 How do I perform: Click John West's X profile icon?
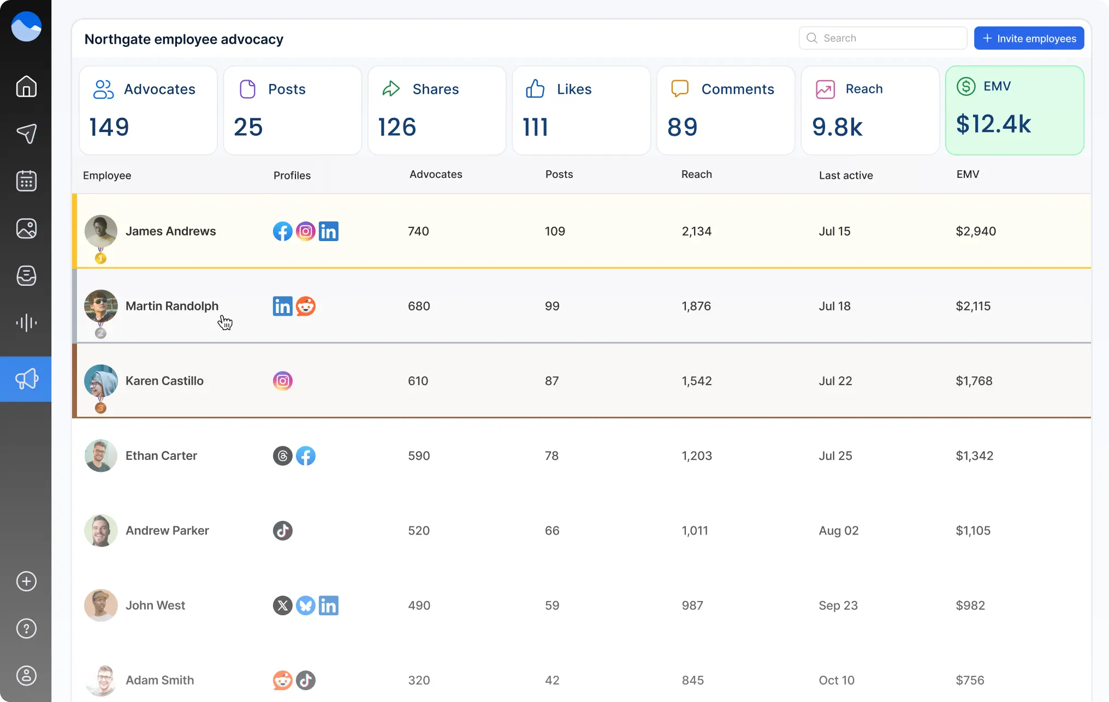pos(282,605)
